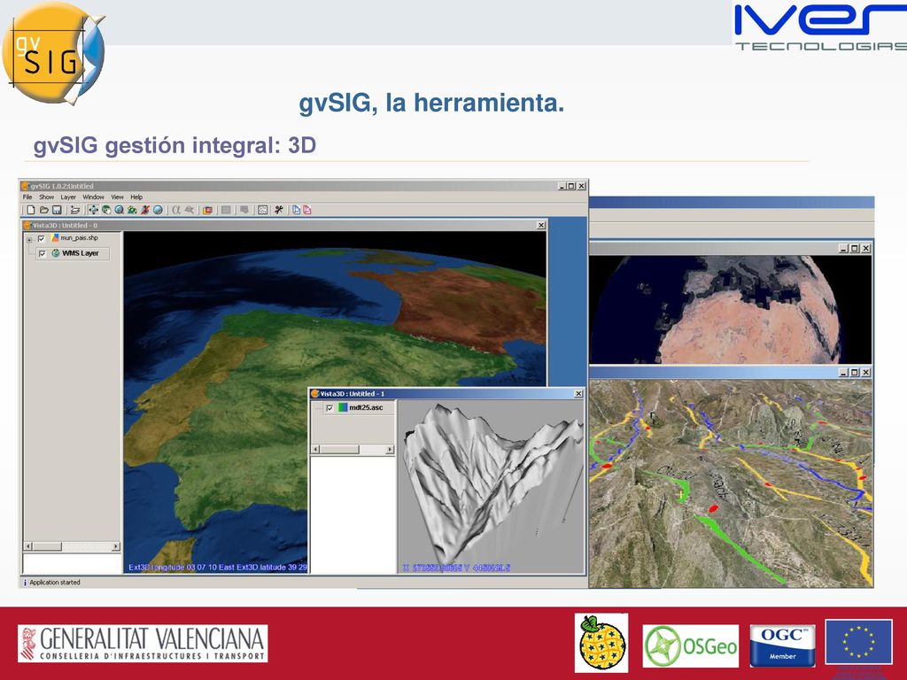Open the Window menu
907x680 pixels.
[x=93, y=197]
